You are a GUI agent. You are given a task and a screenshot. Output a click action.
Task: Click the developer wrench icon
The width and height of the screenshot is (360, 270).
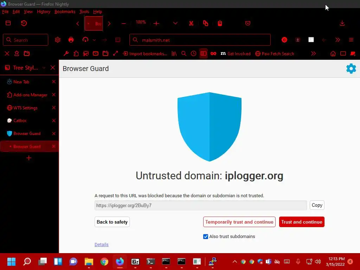coord(66,53)
